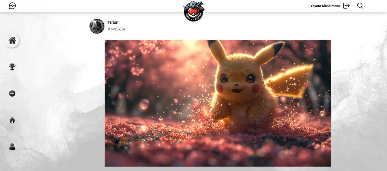Open the Pikachu post image

pyautogui.click(x=218, y=103)
